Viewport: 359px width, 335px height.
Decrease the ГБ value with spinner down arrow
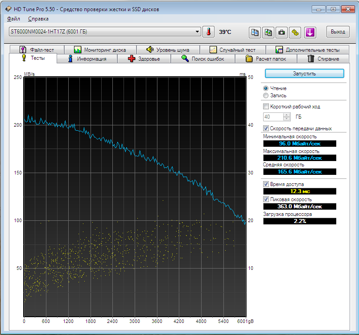[287, 119]
